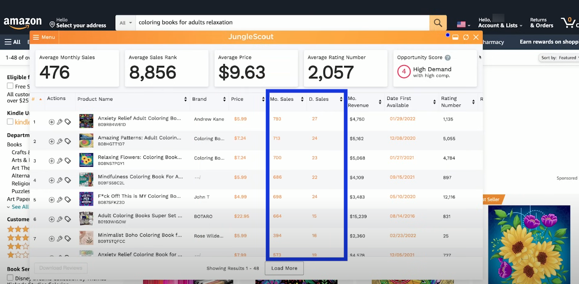Open the JungleScout Menu
Screen dimensions: 579x284
[x=44, y=37]
